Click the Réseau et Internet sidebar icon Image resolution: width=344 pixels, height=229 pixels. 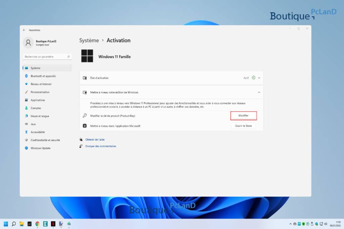(26, 84)
